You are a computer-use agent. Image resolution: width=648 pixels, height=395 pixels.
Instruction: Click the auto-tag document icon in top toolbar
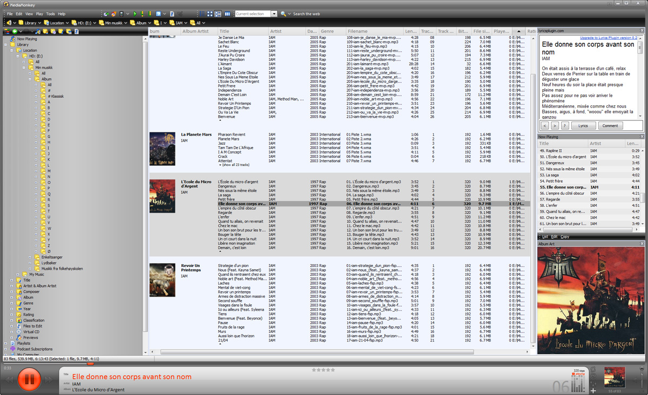172,14
